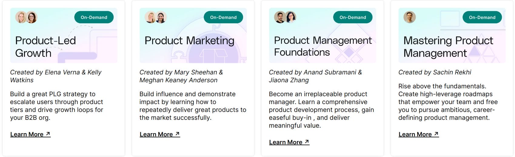The width and height of the screenshot is (515, 157).
Task: Select the Product-Led Growth course title
Action: 45,47
